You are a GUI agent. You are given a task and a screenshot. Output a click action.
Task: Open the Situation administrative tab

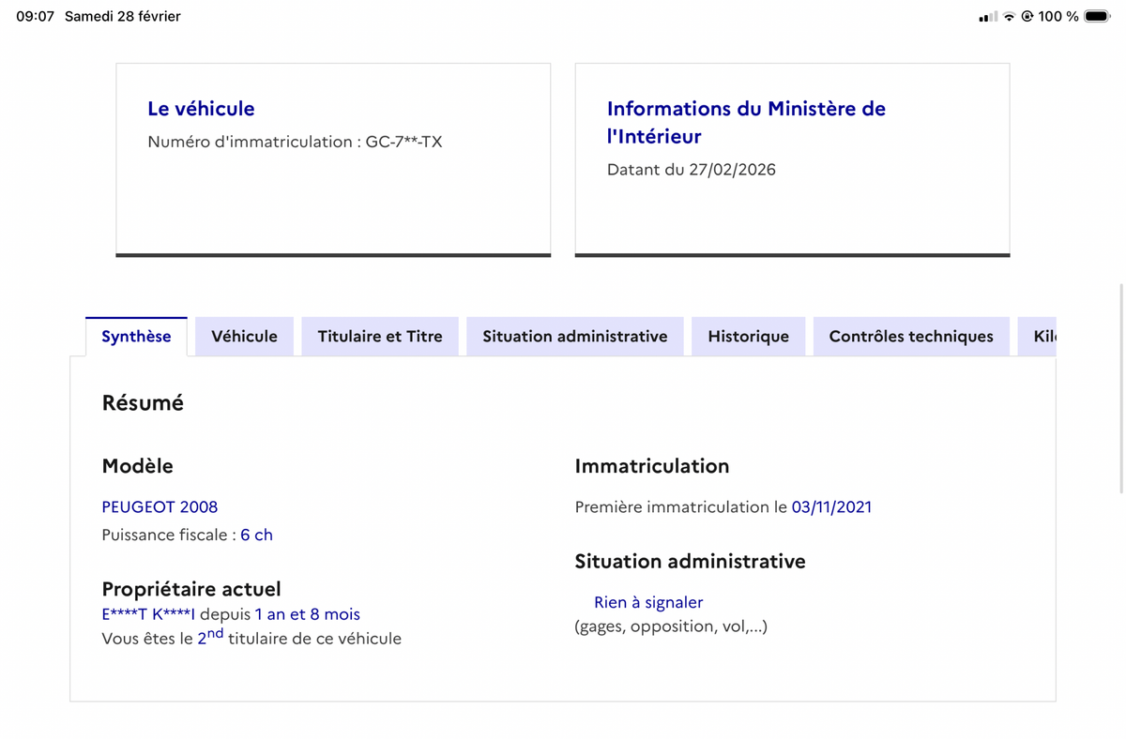(x=574, y=337)
